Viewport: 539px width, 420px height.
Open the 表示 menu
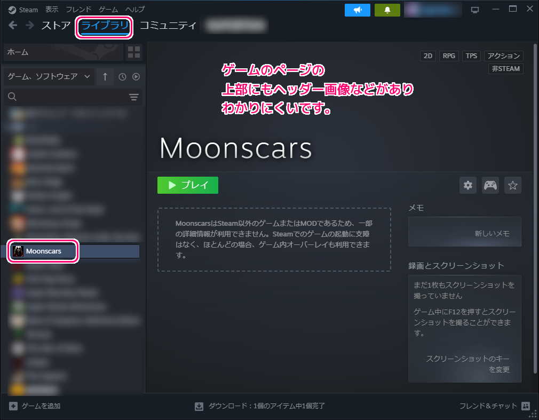pos(52,10)
